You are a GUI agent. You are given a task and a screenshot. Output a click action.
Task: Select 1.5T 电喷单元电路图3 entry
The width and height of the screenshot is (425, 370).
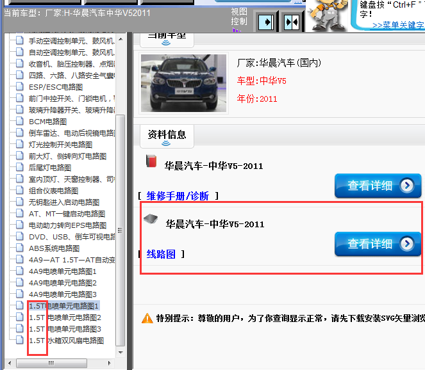point(65,329)
